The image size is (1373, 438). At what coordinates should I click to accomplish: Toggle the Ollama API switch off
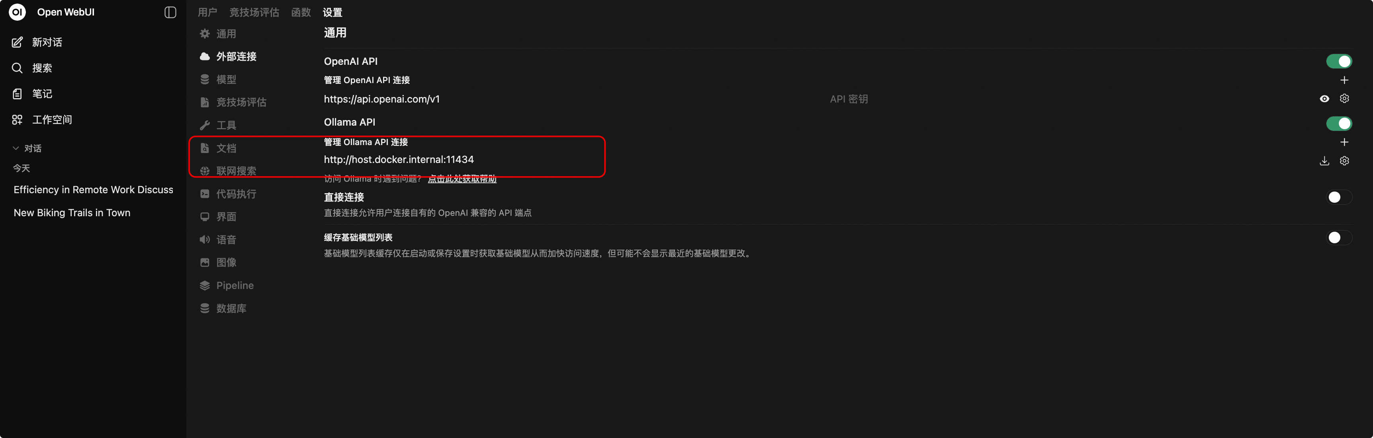pos(1339,124)
